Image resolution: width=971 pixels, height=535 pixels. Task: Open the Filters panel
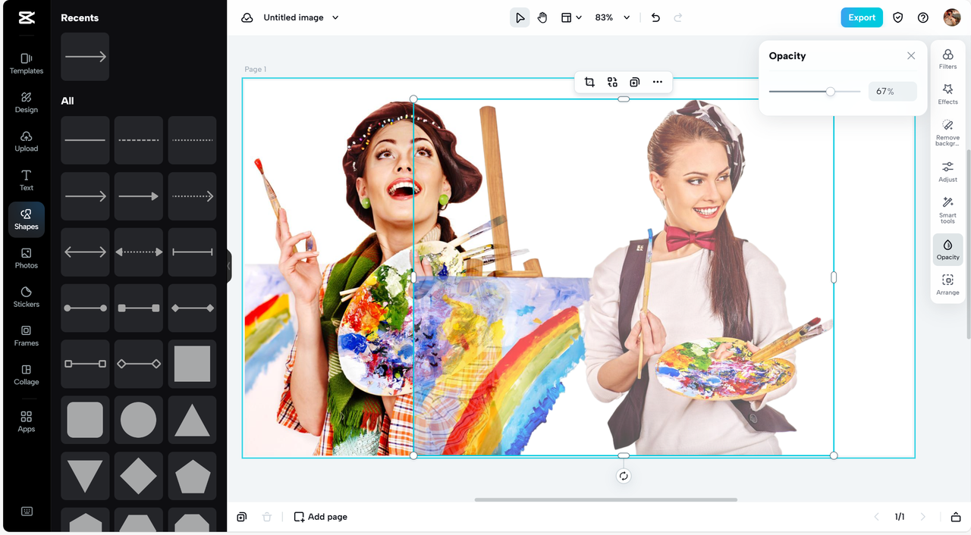click(947, 59)
